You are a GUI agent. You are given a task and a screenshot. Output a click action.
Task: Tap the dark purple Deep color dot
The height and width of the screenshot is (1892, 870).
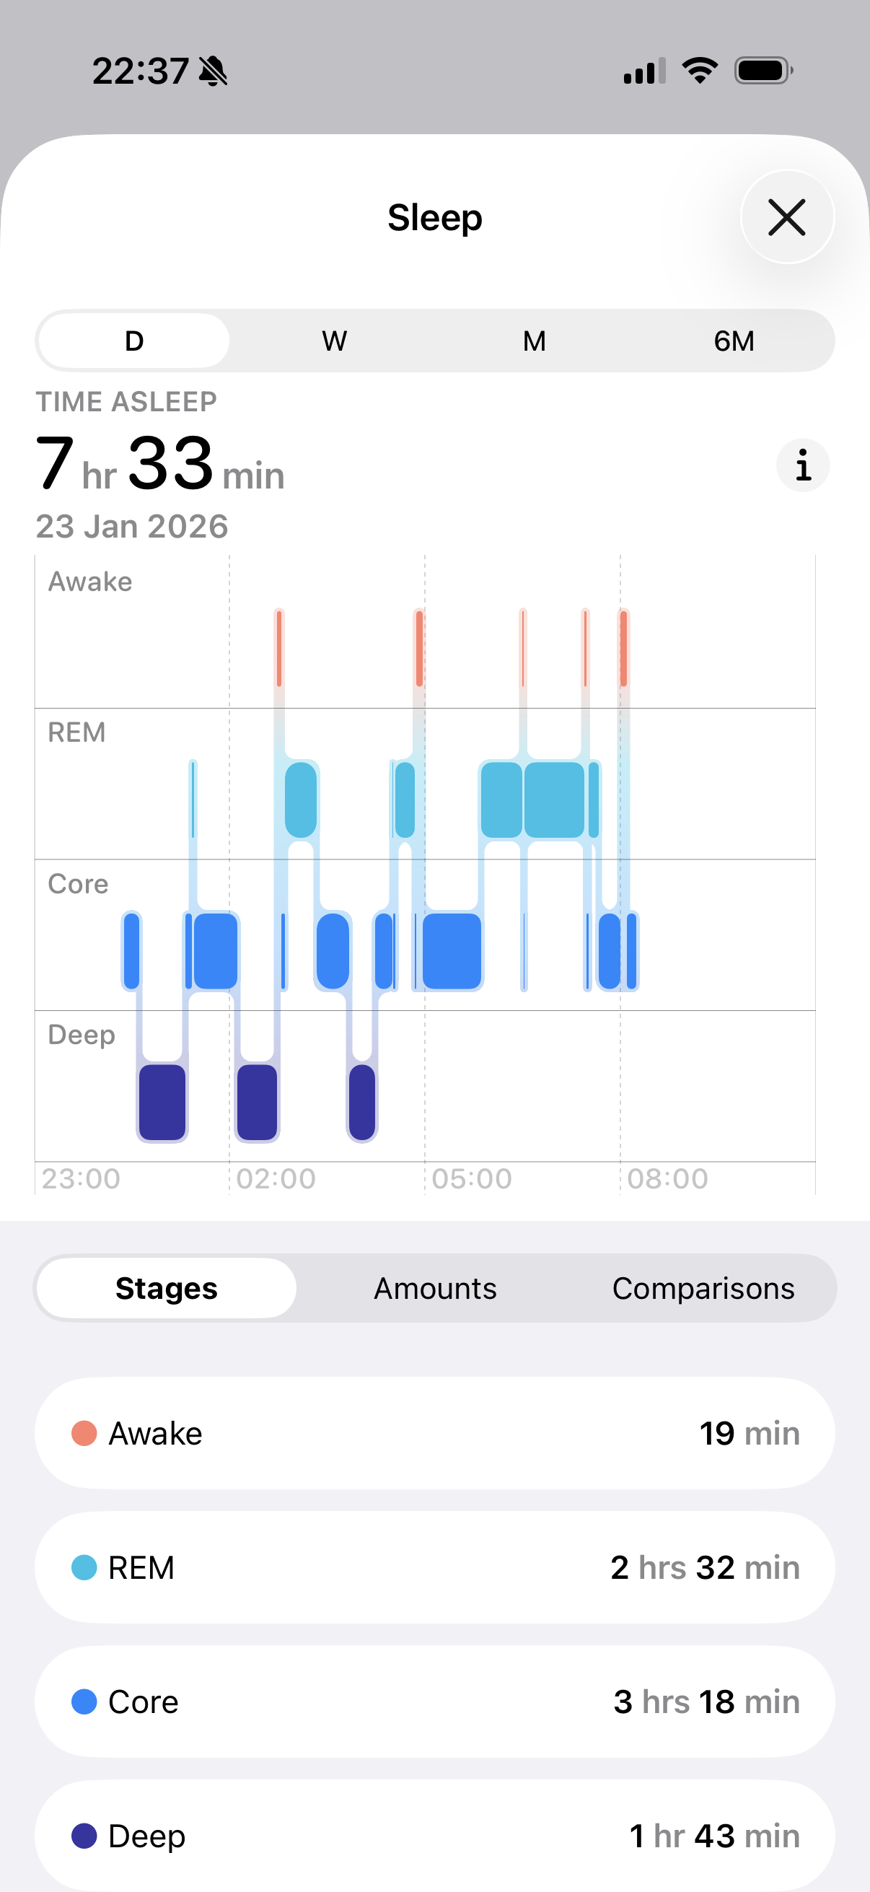pyautogui.click(x=84, y=1836)
